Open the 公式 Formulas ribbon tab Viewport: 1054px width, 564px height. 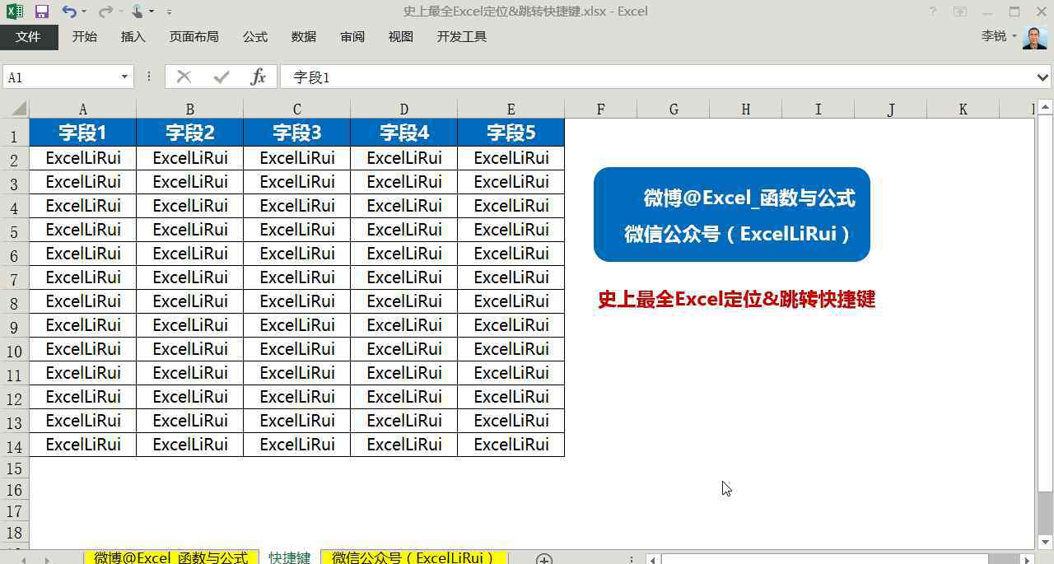tap(255, 37)
